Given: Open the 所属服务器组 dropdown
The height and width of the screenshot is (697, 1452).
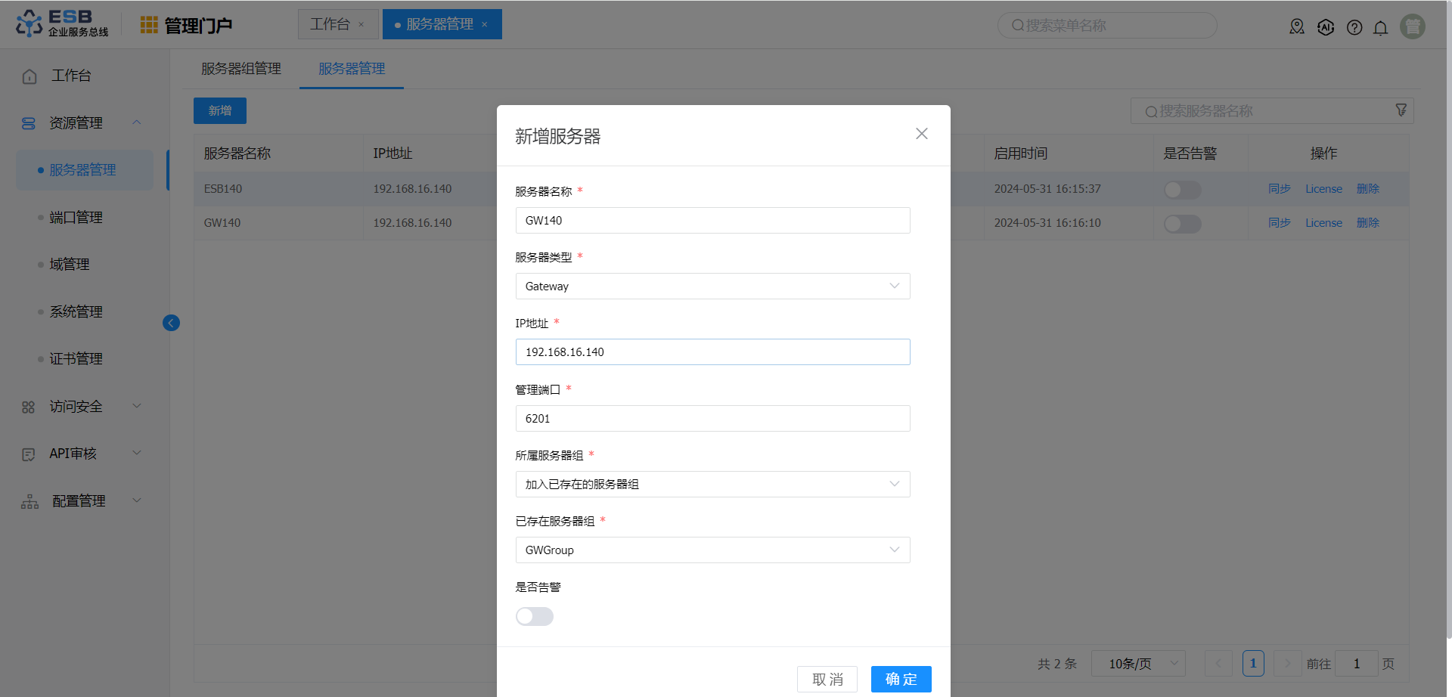Looking at the screenshot, I should (x=712, y=485).
